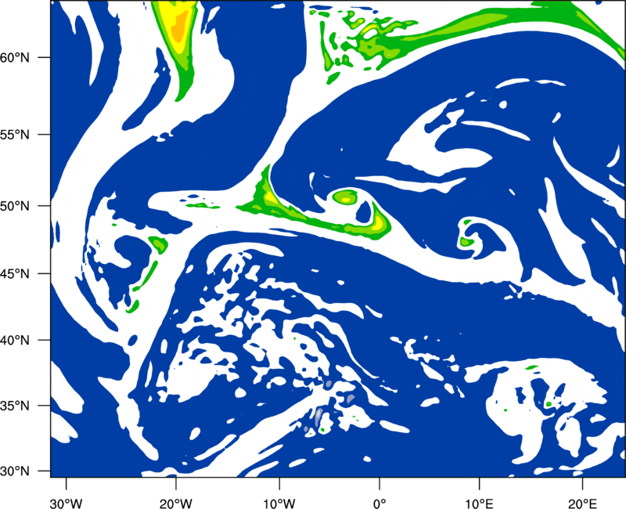Click the 50°N latitude label
Screen dimensions: 626x509
pos(15,206)
